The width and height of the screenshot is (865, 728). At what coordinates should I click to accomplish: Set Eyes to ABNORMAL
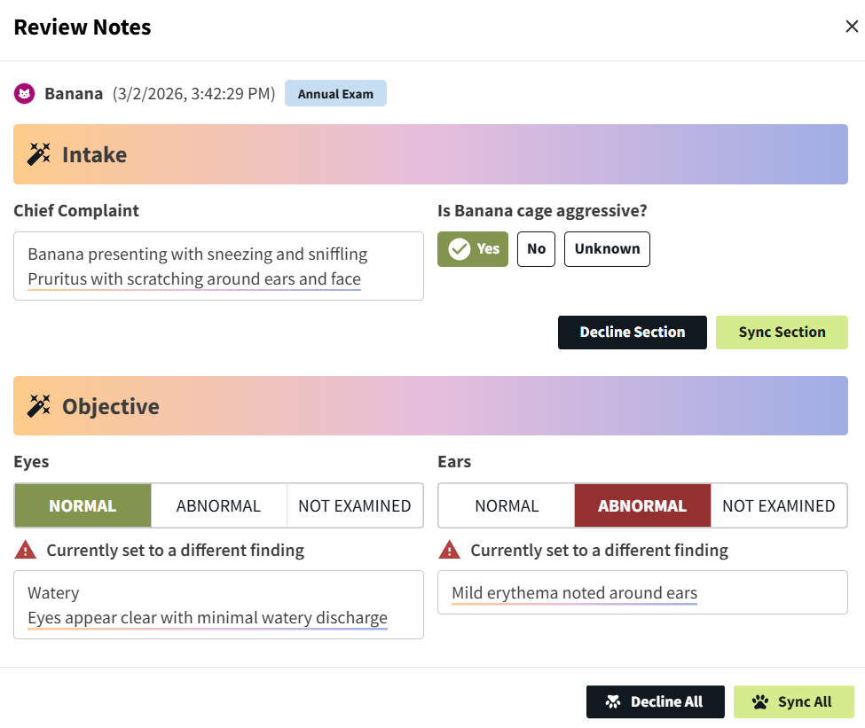click(218, 506)
